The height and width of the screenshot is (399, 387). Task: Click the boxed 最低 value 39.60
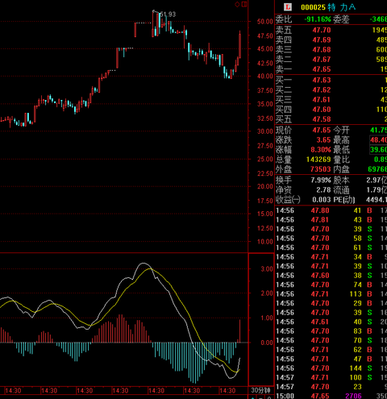tap(378, 150)
